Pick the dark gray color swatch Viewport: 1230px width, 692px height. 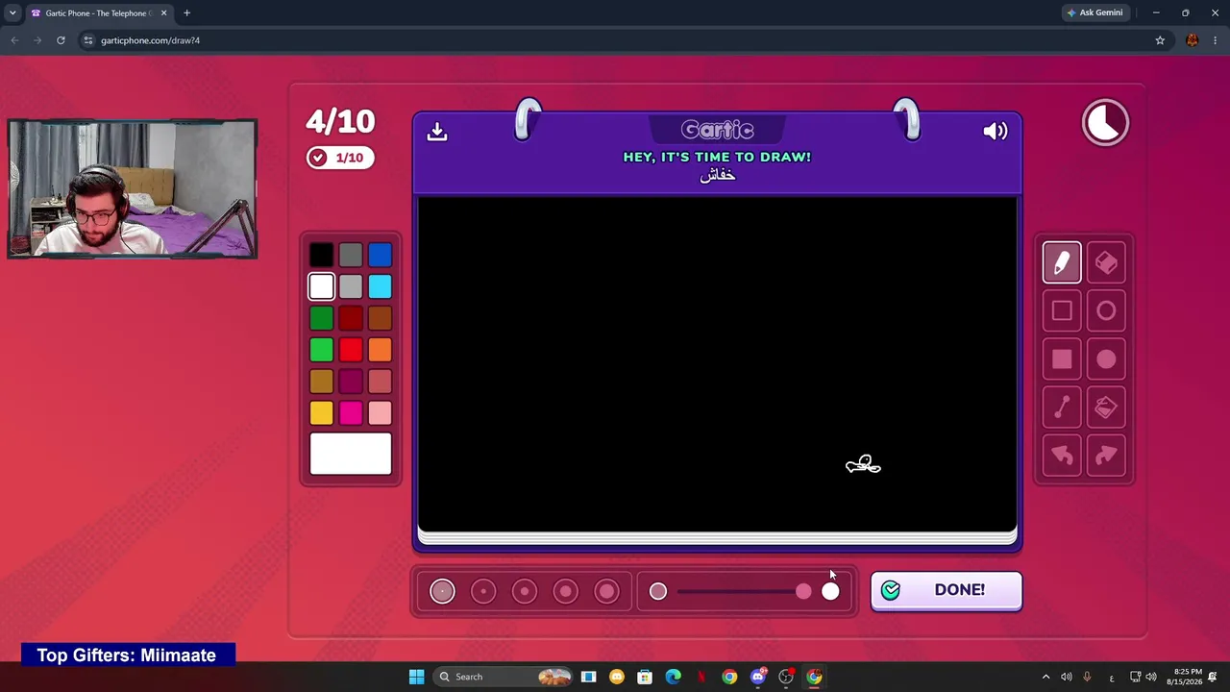tap(351, 255)
